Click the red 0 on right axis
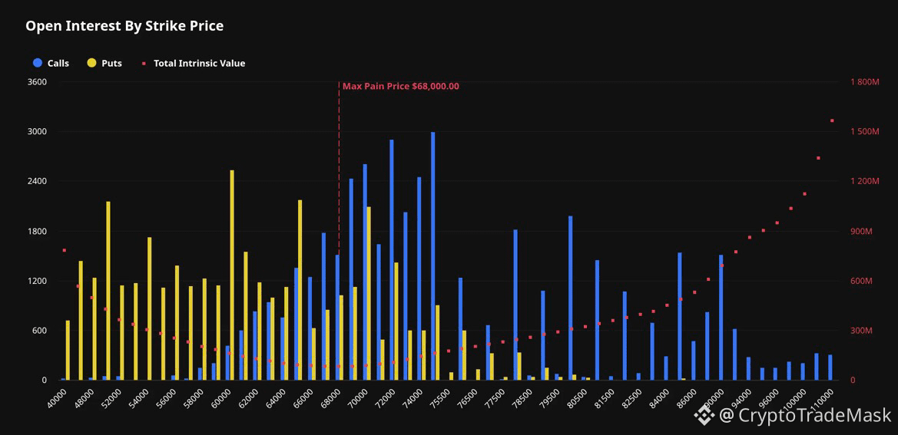Image resolution: width=898 pixels, height=435 pixels. point(853,381)
